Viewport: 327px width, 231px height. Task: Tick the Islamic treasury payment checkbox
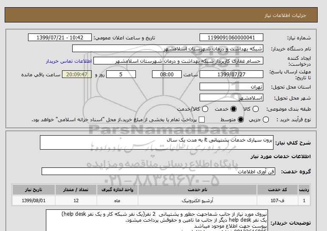[x=202, y=120]
